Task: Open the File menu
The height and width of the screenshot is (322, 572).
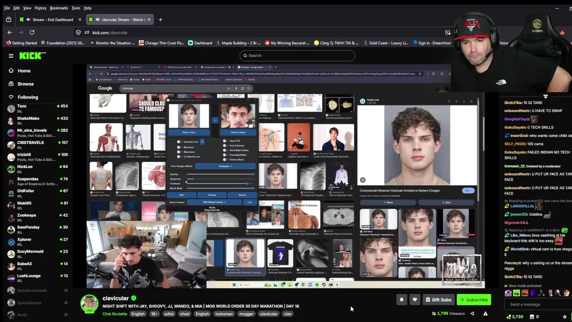Action: tap(7, 8)
